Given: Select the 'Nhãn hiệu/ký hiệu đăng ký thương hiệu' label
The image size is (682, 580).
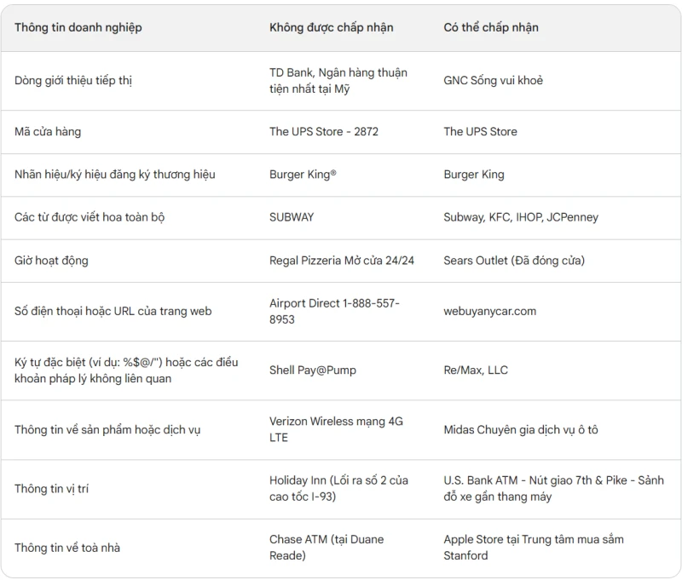Looking at the screenshot, I should pos(115,175).
